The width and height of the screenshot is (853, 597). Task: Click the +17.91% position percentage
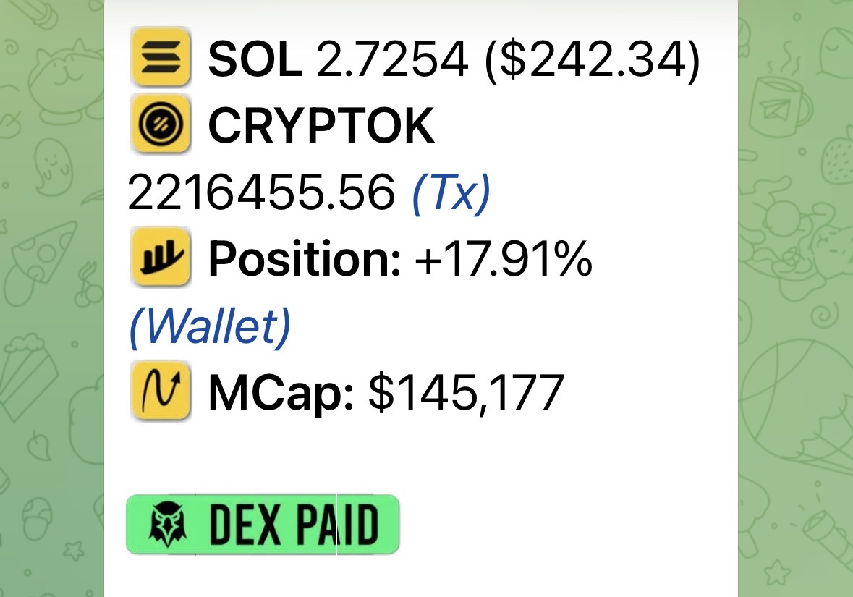(504, 260)
